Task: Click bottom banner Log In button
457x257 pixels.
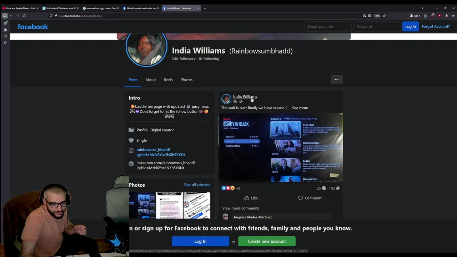Action: pyautogui.click(x=200, y=241)
